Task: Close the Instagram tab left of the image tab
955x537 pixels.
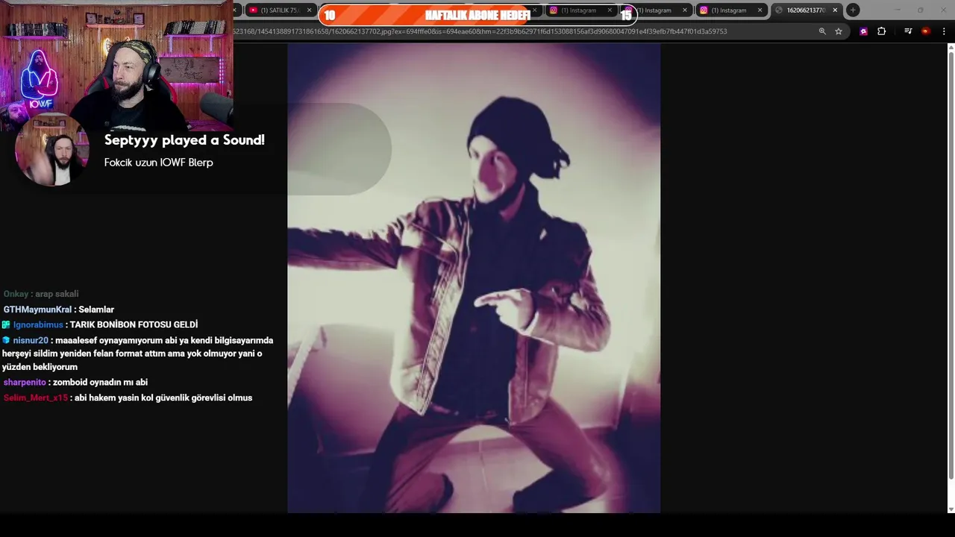Action: pos(760,10)
